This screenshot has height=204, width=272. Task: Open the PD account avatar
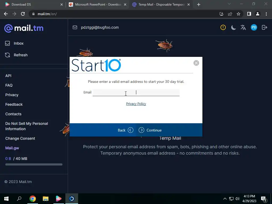point(254,27)
